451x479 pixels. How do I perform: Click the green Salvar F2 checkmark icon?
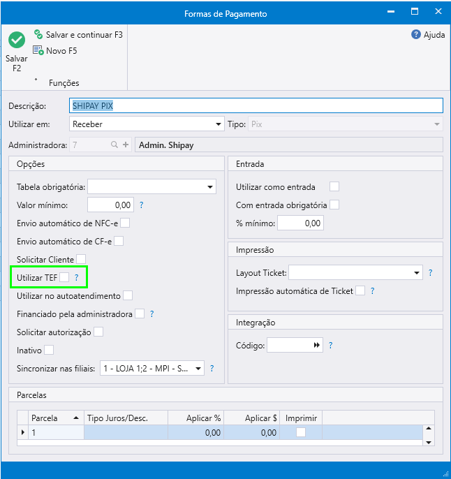click(x=17, y=40)
